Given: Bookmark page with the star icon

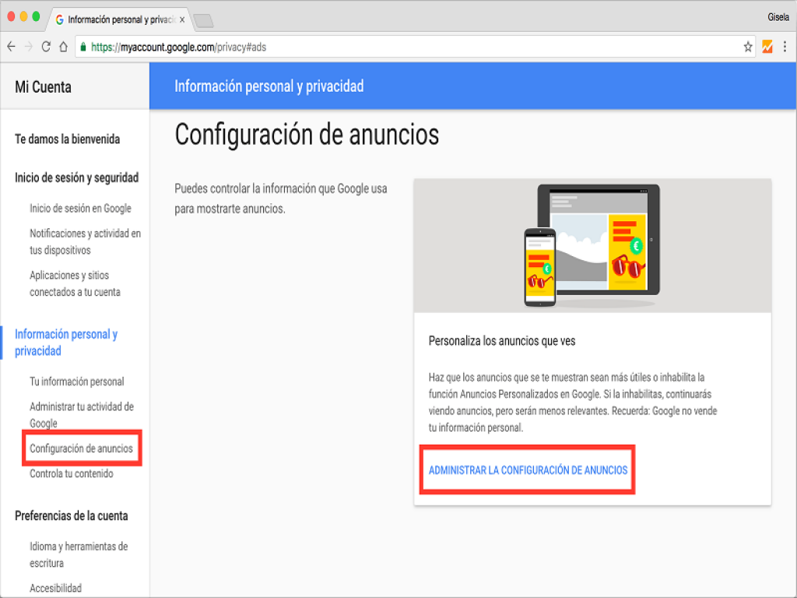Looking at the screenshot, I should pyautogui.click(x=748, y=47).
